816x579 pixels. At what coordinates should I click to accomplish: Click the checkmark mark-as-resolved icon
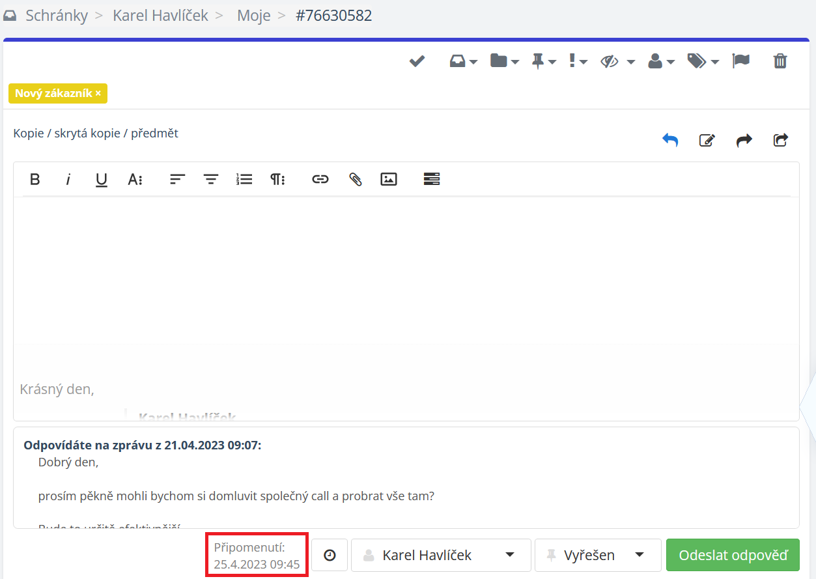417,61
